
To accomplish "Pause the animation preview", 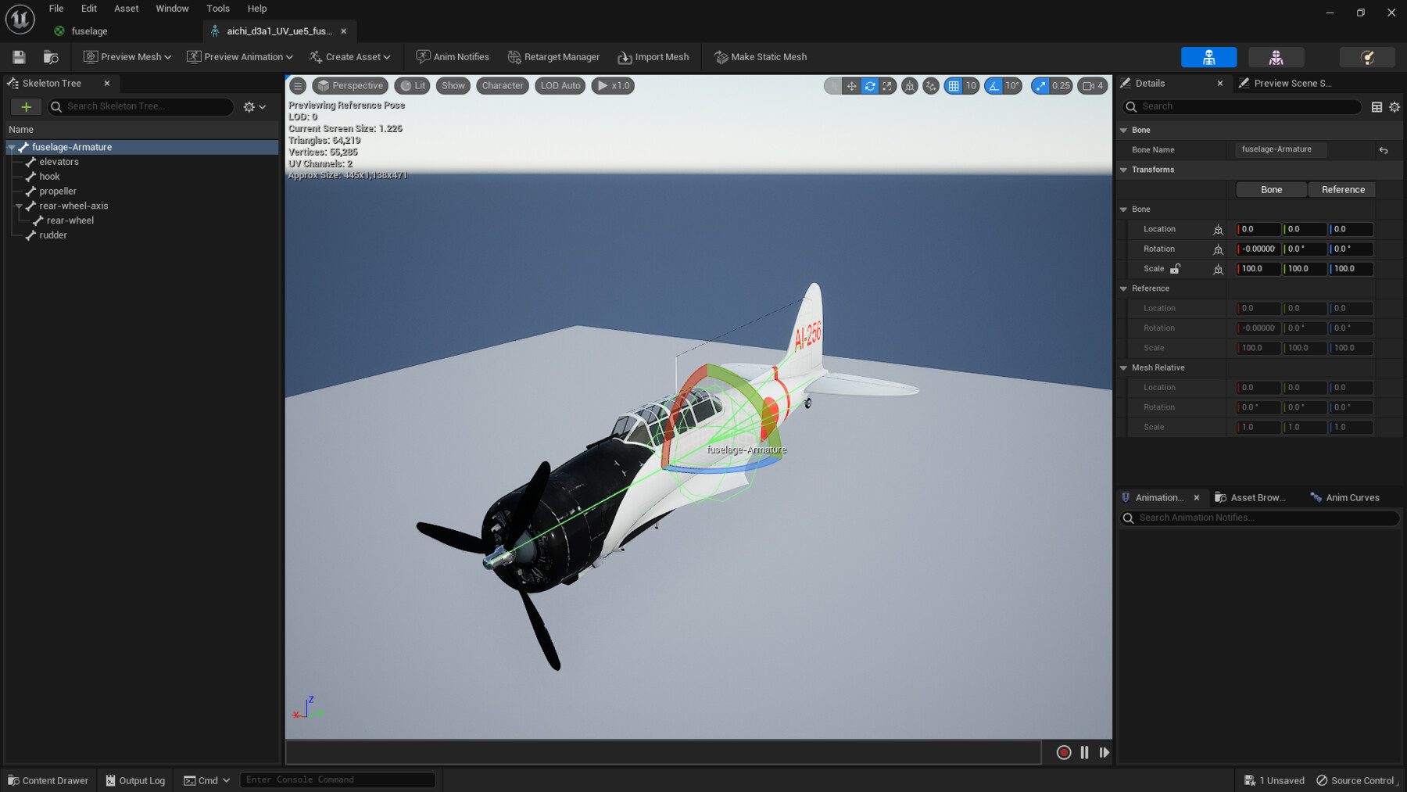I will [x=1084, y=752].
